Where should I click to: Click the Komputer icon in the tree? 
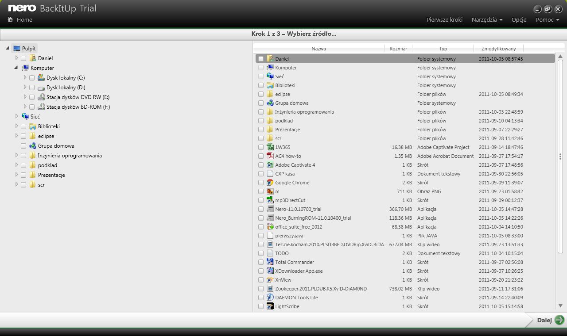[x=25, y=68]
